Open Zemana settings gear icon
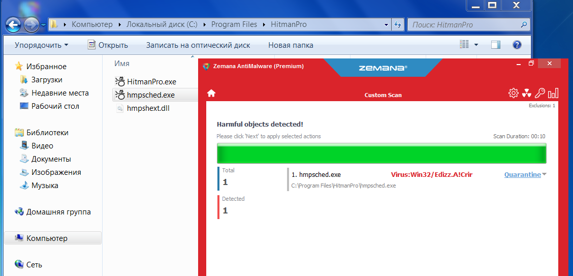573x276 pixels. click(513, 93)
